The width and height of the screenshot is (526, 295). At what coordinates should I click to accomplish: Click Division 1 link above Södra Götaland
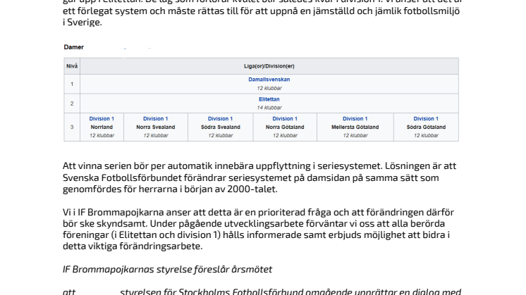click(426, 118)
